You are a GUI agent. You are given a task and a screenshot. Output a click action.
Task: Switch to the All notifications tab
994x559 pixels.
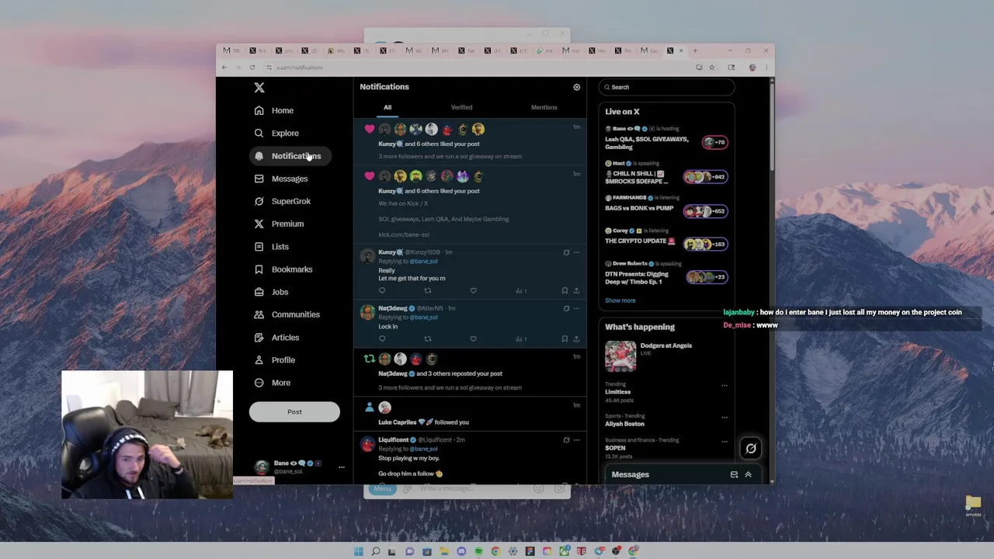388,107
